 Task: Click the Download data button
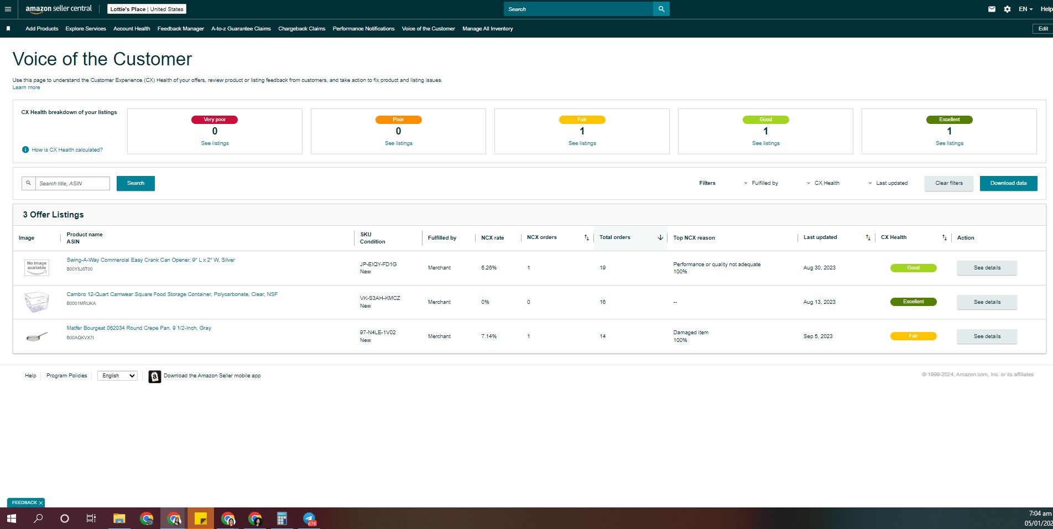click(x=1009, y=183)
